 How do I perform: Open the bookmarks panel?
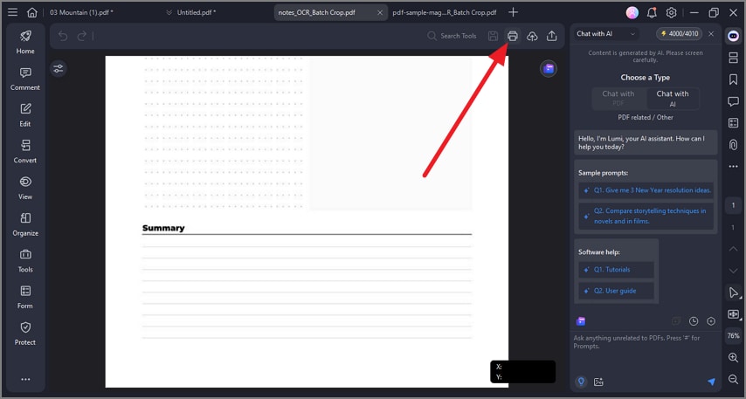tap(733, 79)
